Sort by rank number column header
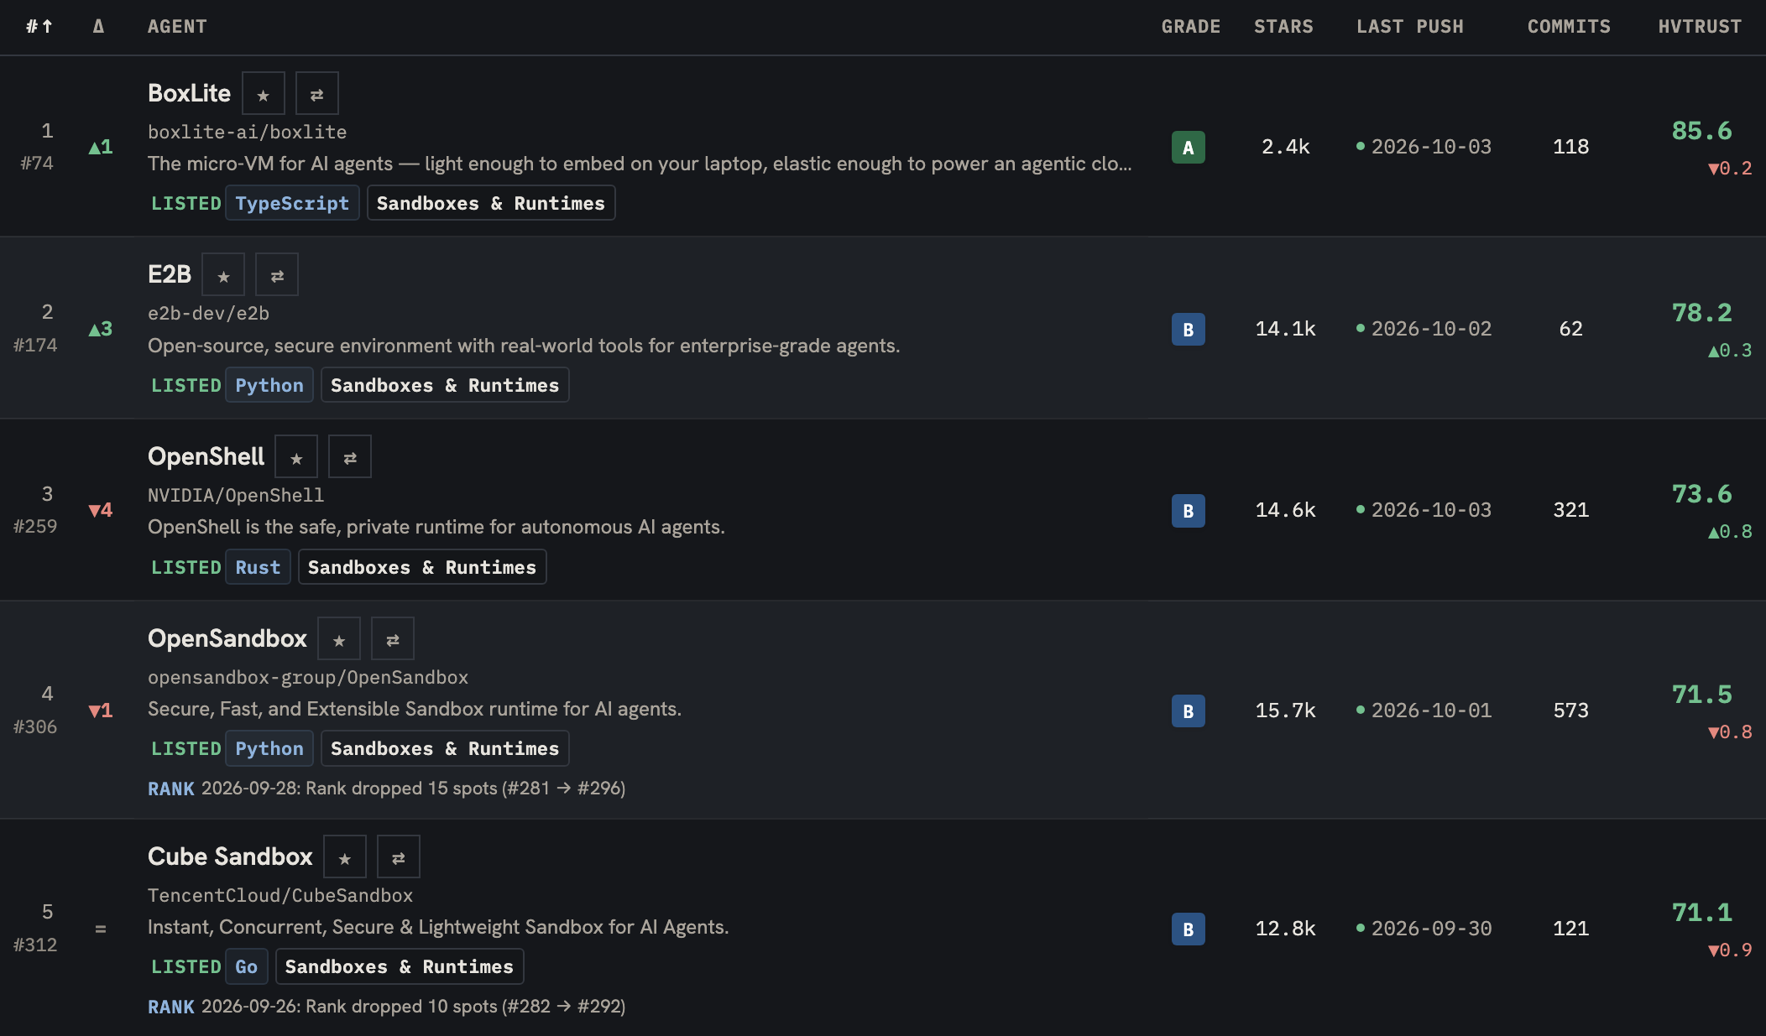The height and width of the screenshot is (1036, 1766). [39, 27]
